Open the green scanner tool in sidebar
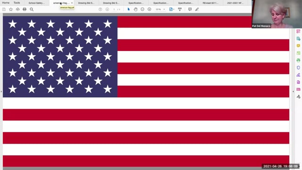The height and width of the screenshot is (170, 302). click(x=298, y=60)
